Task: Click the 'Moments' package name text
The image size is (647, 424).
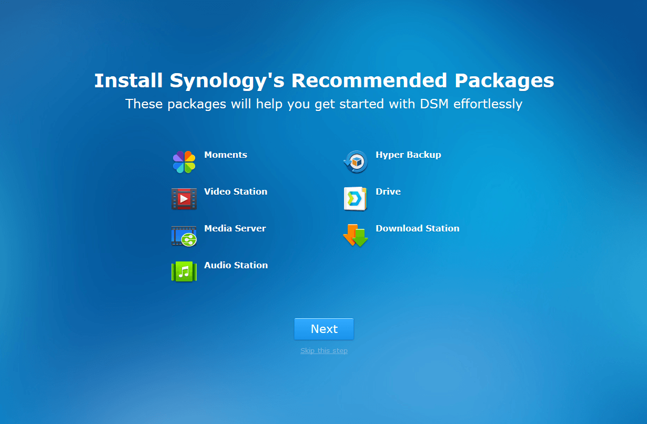Action: (x=226, y=155)
